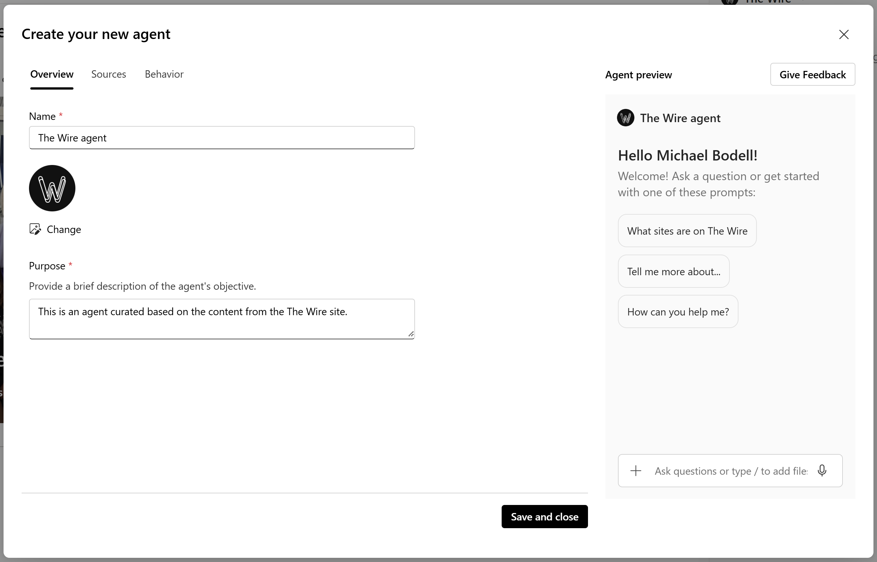The image size is (877, 562).
Task: Select the Overview tab
Action: [x=52, y=74]
